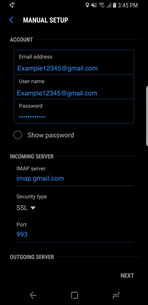148x305 pixels.
Task: Edit the User name field
Action: pyautogui.click(x=74, y=87)
